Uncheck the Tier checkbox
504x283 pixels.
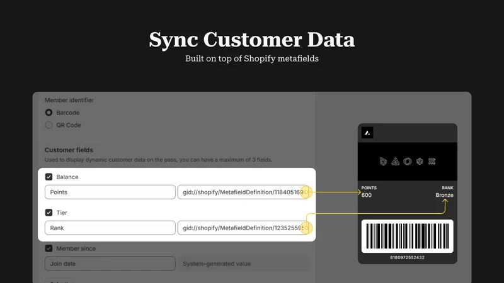click(x=49, y=213)
